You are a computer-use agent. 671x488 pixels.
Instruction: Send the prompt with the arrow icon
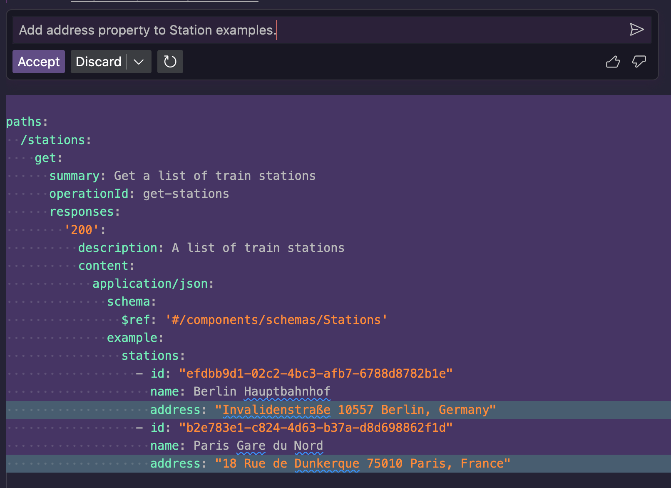point(636,30)
